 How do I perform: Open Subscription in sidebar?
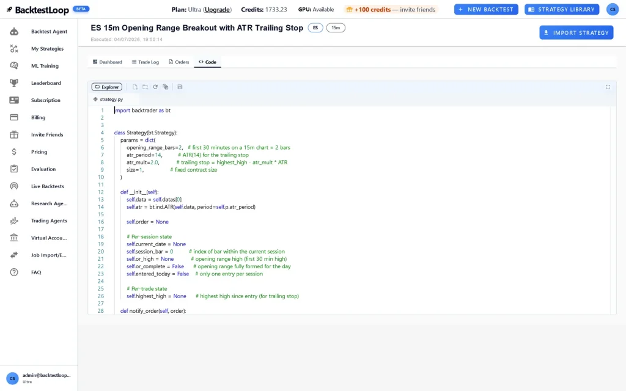click(x=39, y=100)
